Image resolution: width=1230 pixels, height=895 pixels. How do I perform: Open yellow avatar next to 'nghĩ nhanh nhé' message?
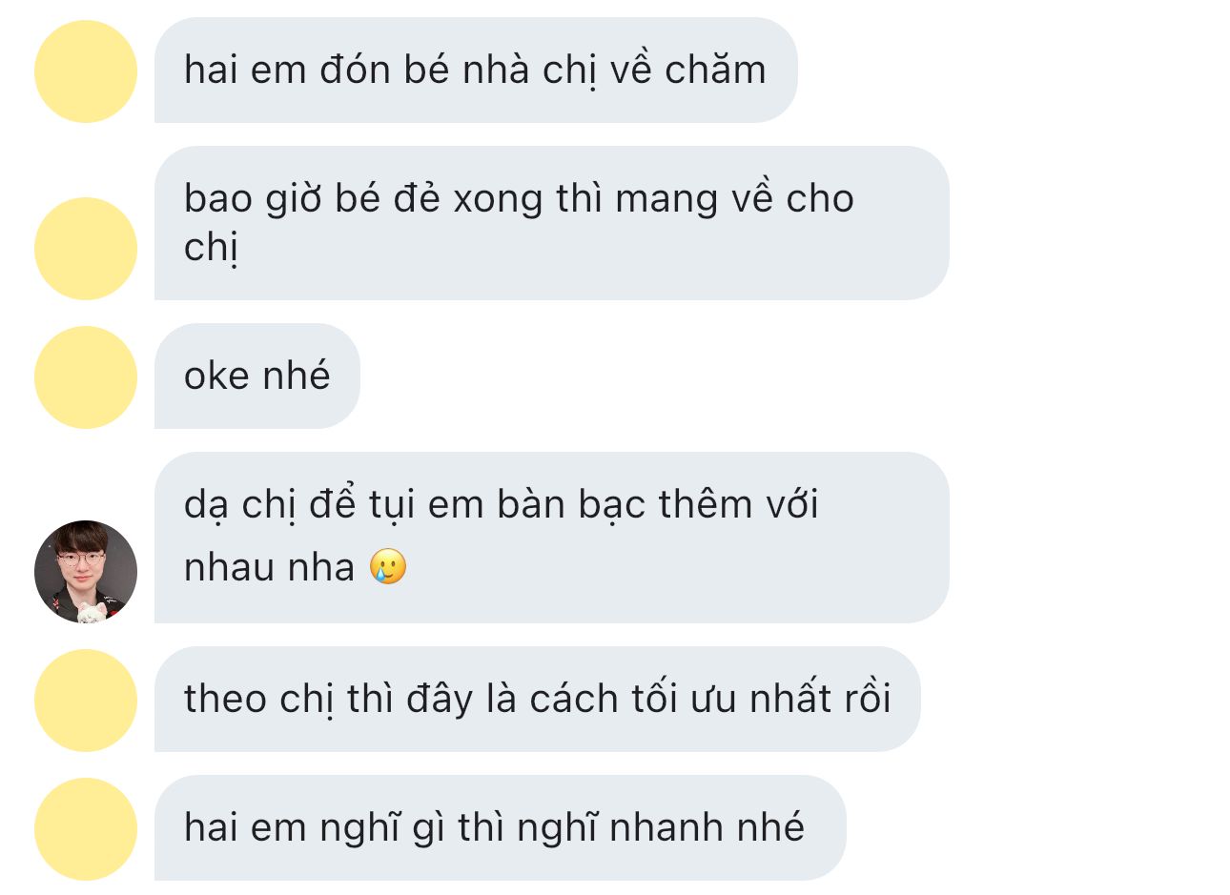86,829
